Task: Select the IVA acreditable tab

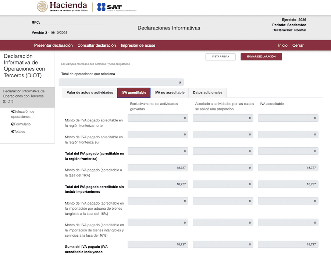Action: click(134, 93)
